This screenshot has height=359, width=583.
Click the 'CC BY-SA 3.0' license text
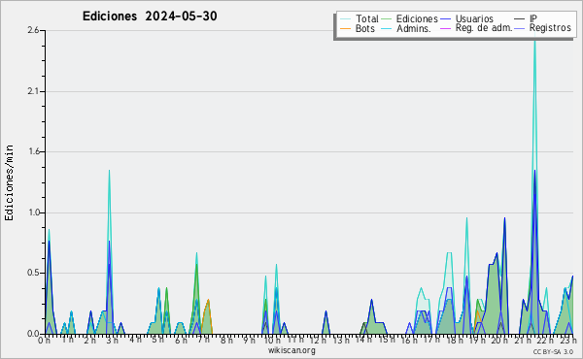coord(553,351)
